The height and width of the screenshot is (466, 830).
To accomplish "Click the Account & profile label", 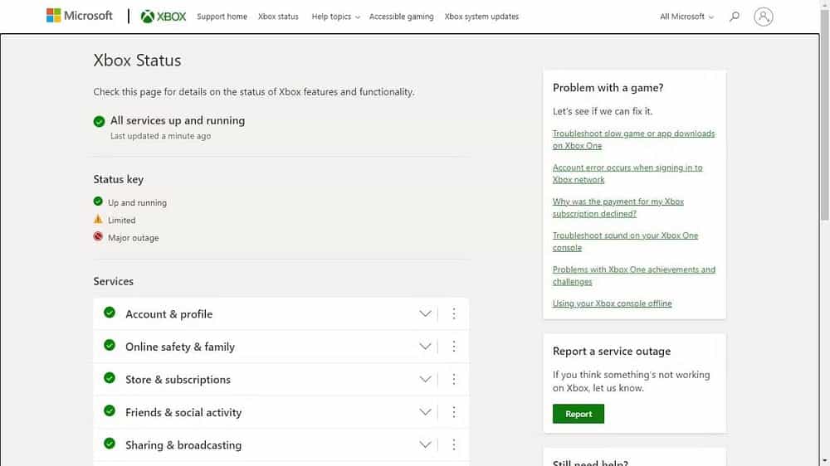I will [x=168, y=313].
